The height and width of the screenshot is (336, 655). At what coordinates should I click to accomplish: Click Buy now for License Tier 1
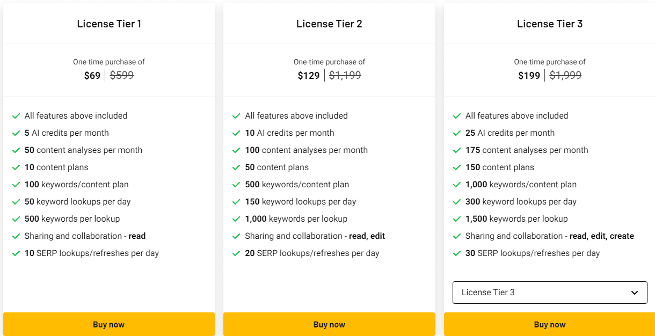[108, 324]
